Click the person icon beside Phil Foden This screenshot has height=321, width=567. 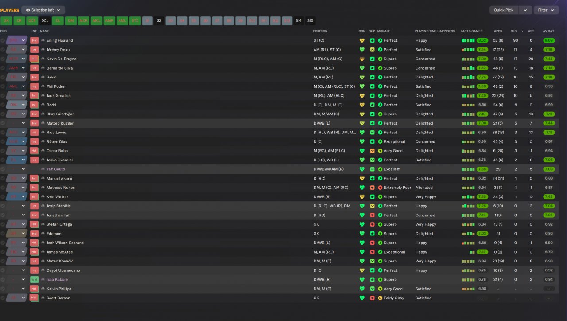click(43, 86)
